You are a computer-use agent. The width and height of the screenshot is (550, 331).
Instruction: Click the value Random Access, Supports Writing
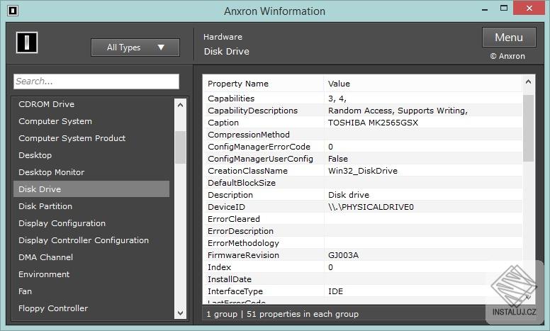coord(398,111)
